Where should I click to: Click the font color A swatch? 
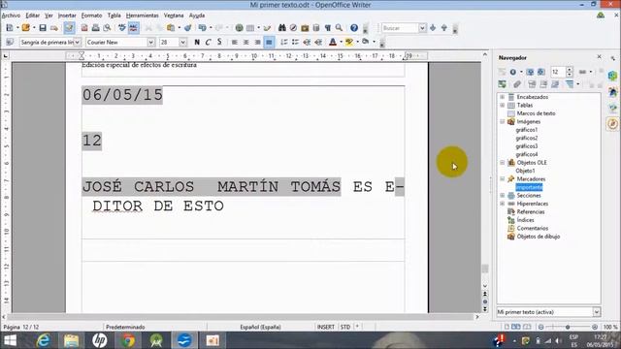coord(333,42)
